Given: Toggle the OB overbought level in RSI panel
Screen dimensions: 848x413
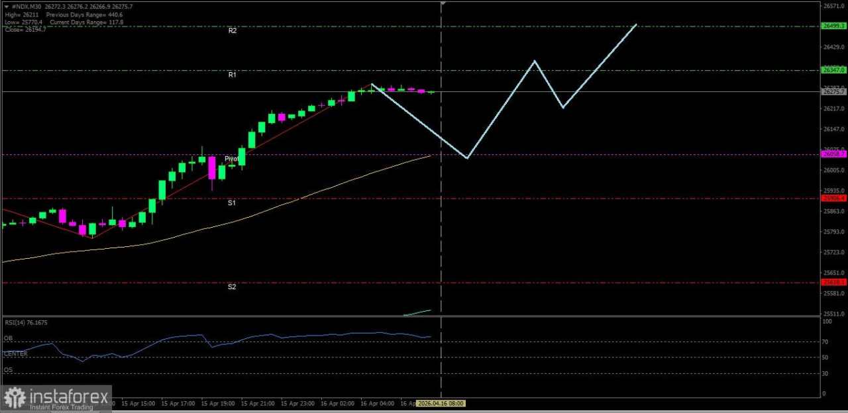Looking at the screenshot, I should [7, 338].
